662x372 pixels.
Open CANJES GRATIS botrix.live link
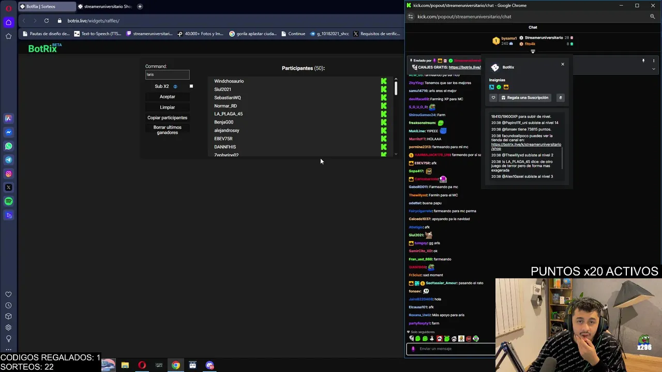pos(464,67)
